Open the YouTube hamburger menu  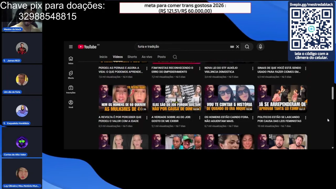pos(71,47)
